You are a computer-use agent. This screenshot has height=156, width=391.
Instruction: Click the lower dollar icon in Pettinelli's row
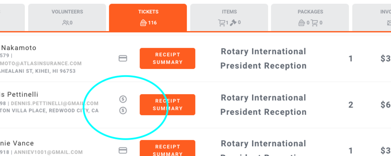pos(123,110)
